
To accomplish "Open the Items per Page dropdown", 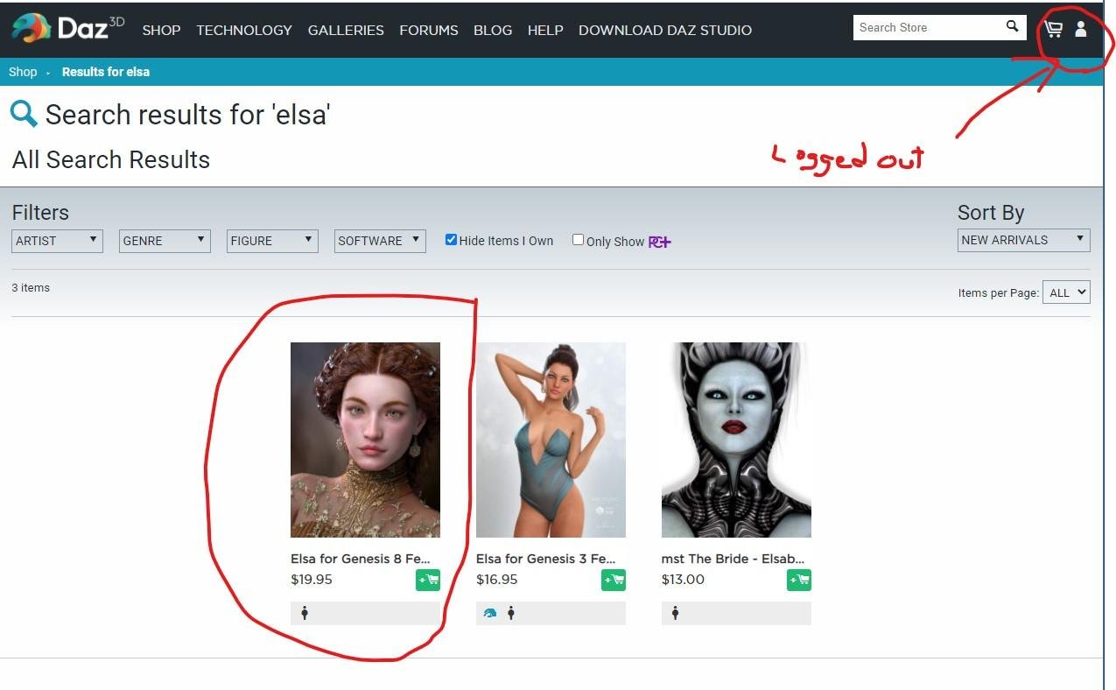I will (1066, 292).
